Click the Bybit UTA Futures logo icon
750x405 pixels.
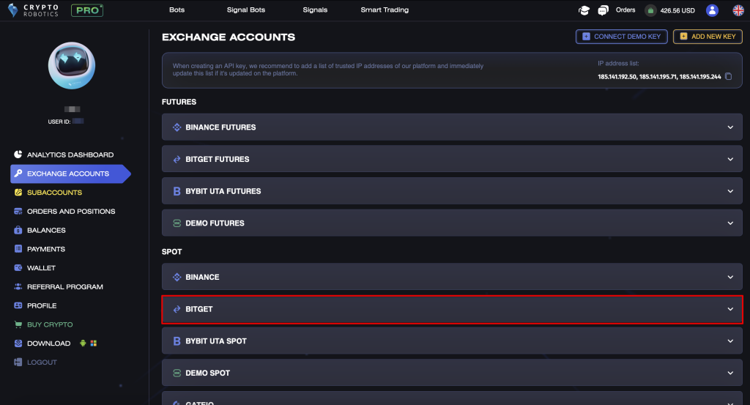coord(177,191)
